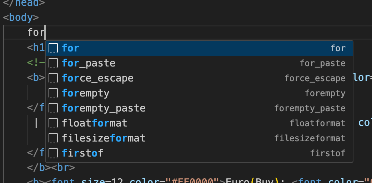Click the closing </head> tag
The image size is (372, 183).
point(24,3)
